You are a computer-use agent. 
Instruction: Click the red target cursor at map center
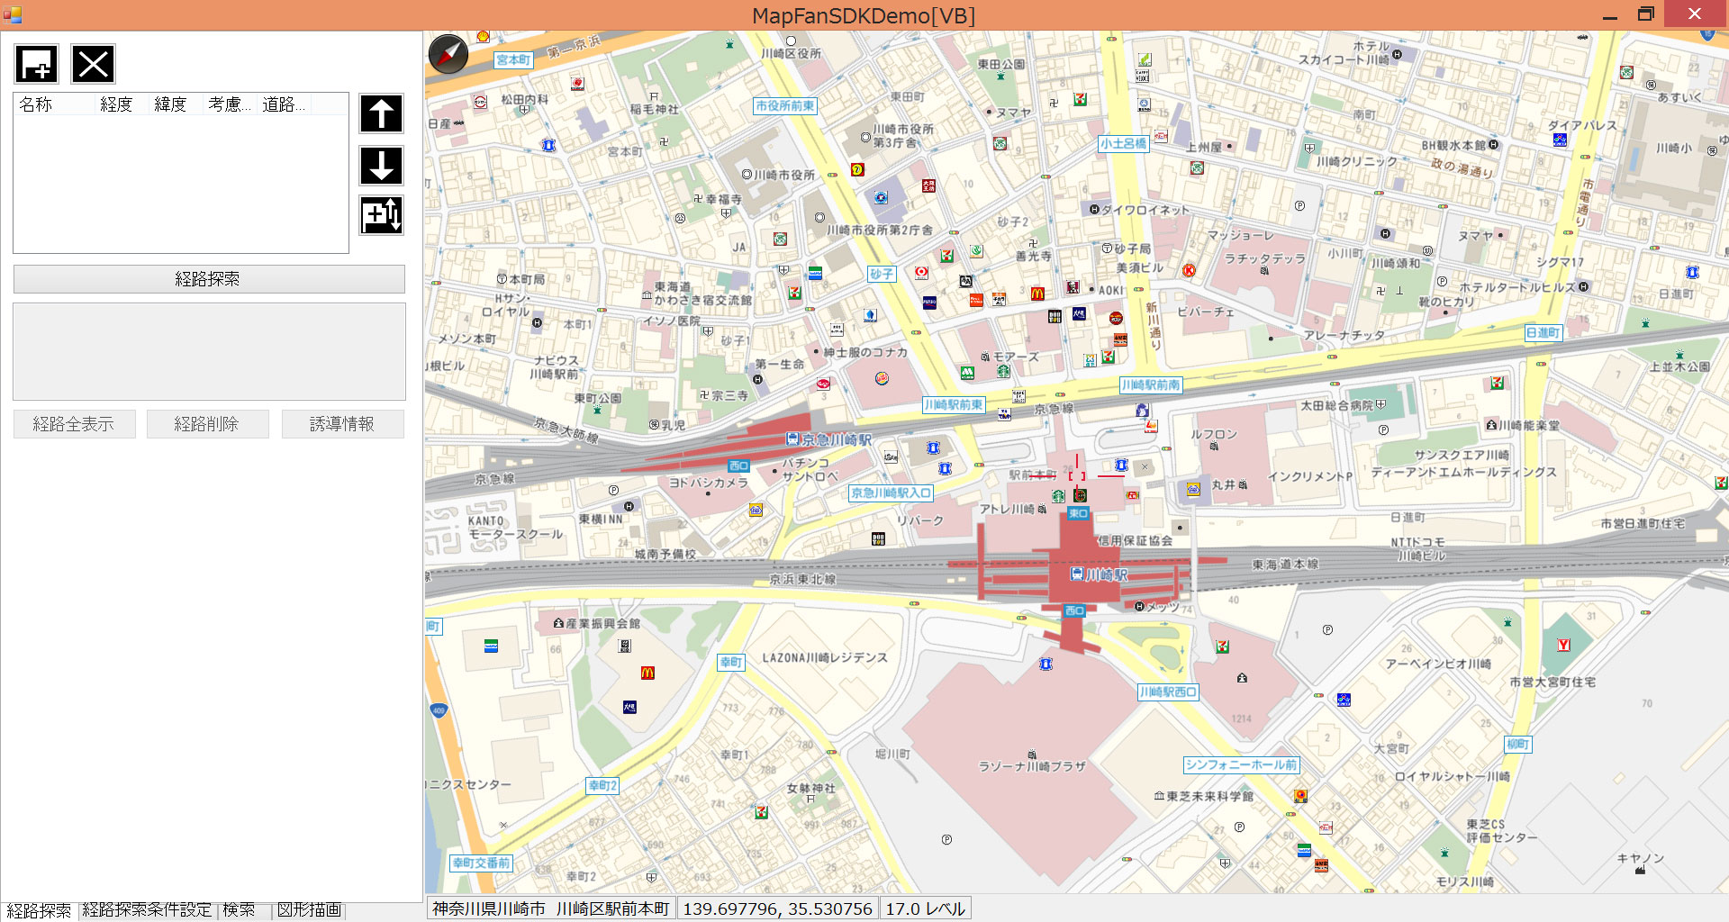pyautogui.click(x=1077, y=475)
